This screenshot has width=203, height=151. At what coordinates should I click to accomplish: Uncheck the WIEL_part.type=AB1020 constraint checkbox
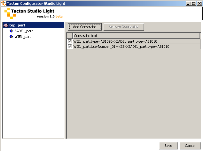pyautogui.click(x=70, y=41)
